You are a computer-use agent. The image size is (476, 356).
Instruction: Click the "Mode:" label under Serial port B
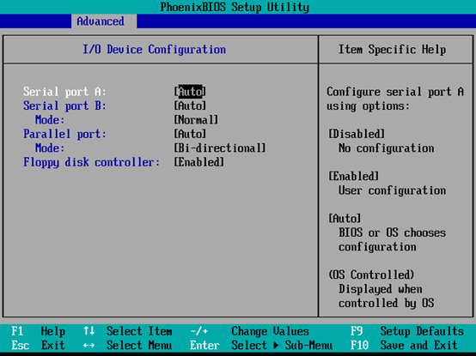50,120
